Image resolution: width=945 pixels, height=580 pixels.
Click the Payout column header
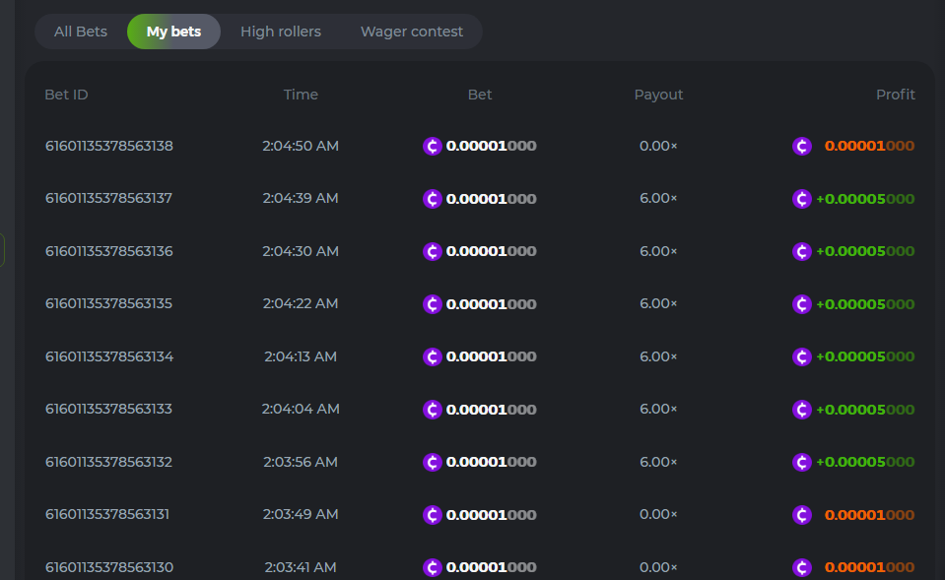coord(658,95)
